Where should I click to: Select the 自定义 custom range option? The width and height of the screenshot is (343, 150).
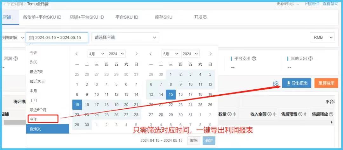47,129
